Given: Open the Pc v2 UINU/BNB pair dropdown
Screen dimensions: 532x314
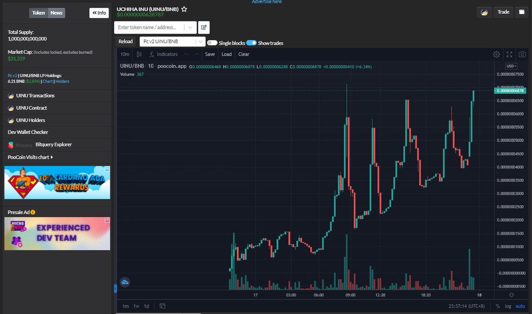Looking at the screenshot, I should 172,42.
